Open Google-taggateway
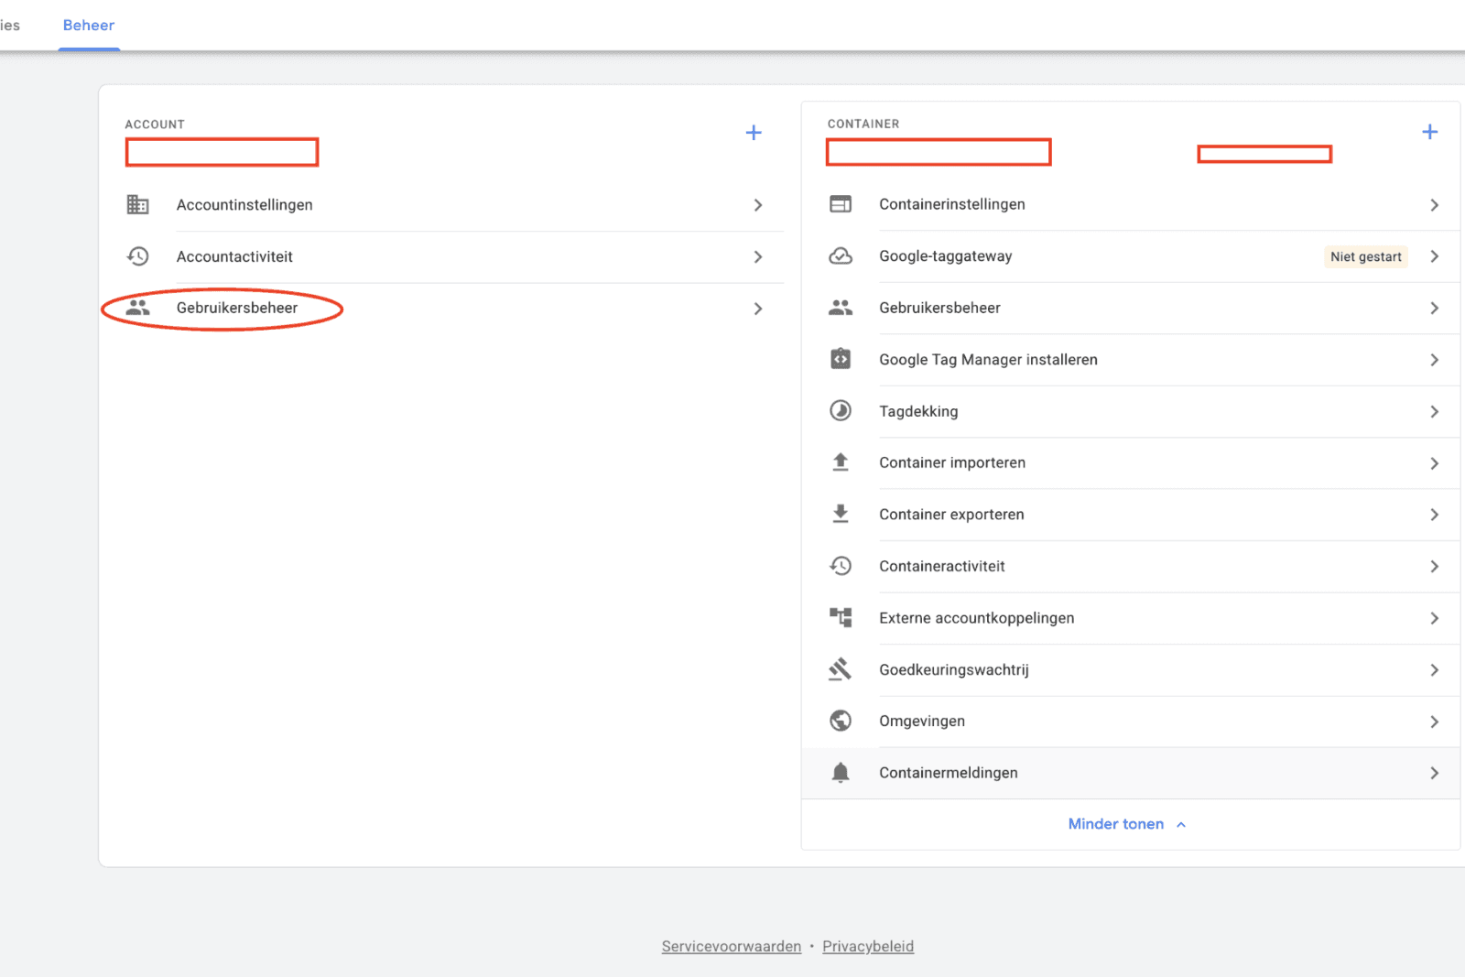The image size is (1465, 977). click(x=1131, y=256)
